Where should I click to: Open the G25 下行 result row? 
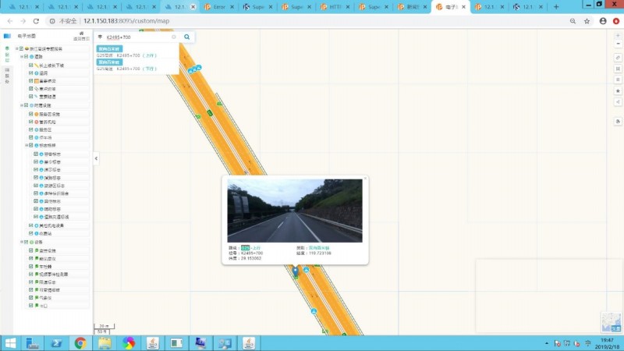pyautogui.click(x=127, y=69)
